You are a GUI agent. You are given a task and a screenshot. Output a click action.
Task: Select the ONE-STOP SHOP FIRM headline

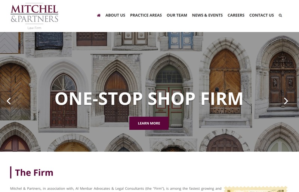point(149,98)
